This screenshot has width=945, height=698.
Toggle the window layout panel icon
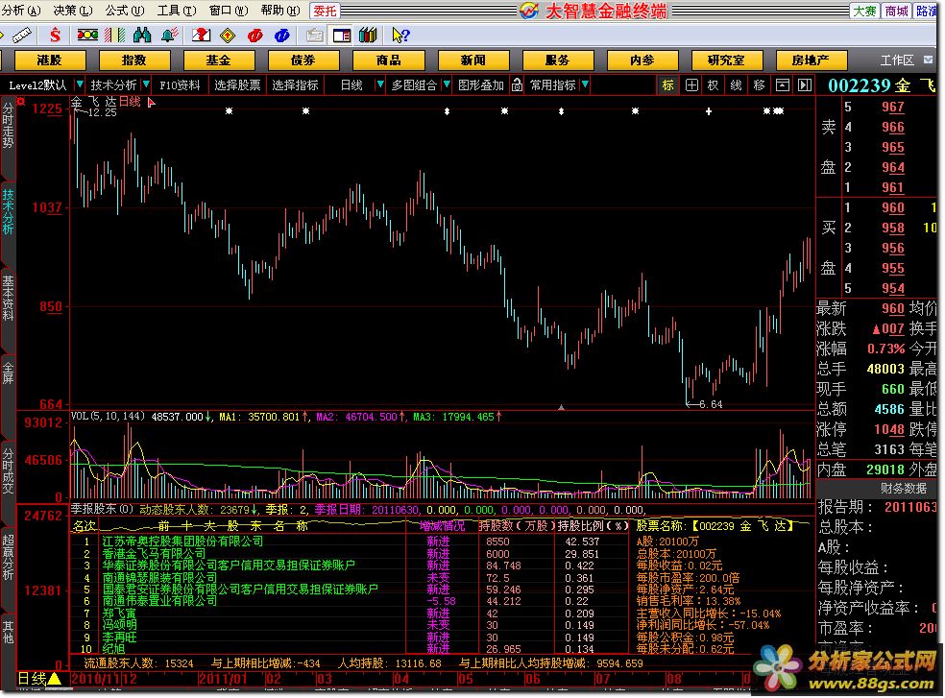click(341, 36)
